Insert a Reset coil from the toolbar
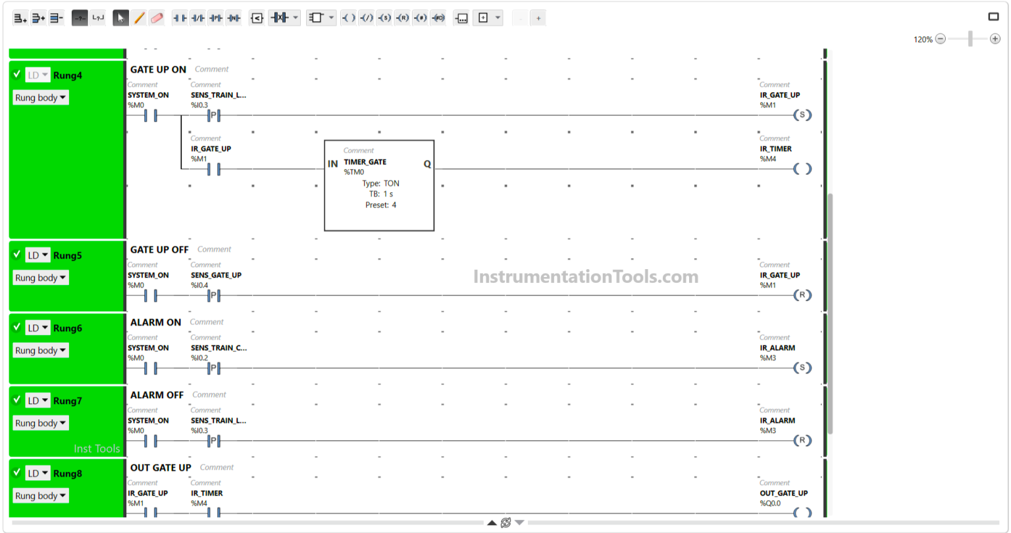This screenshot has width=1011, height=533. pyautogui.click(x=402, y=18)
